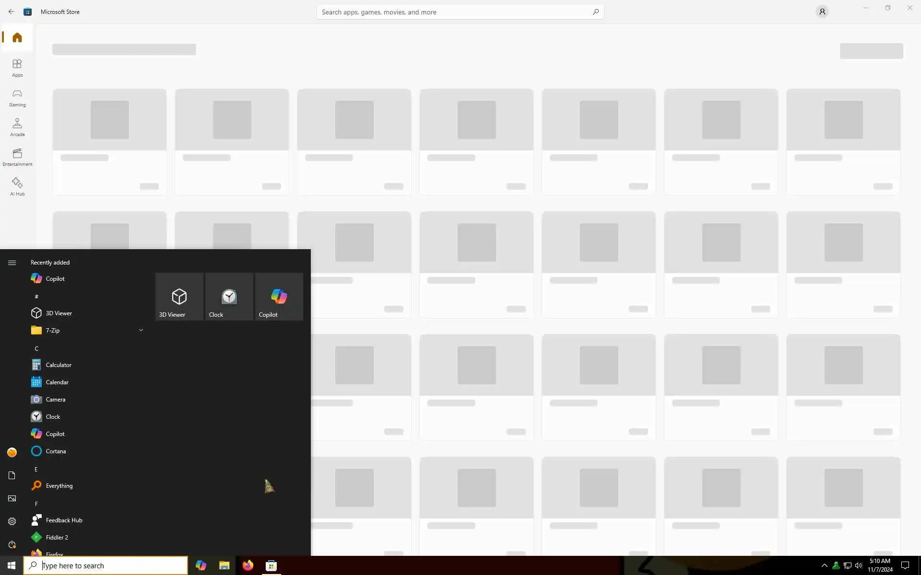The height and width of the screenshot is (575, 921).
Task: Open Feedback Hub from the app list
Action: [x=64, y=520]
